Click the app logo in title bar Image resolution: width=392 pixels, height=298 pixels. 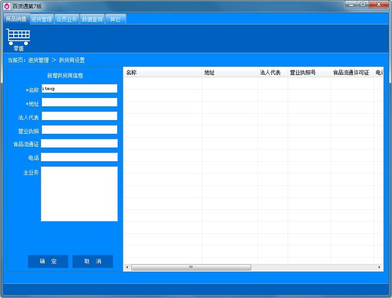click(6, 5)
